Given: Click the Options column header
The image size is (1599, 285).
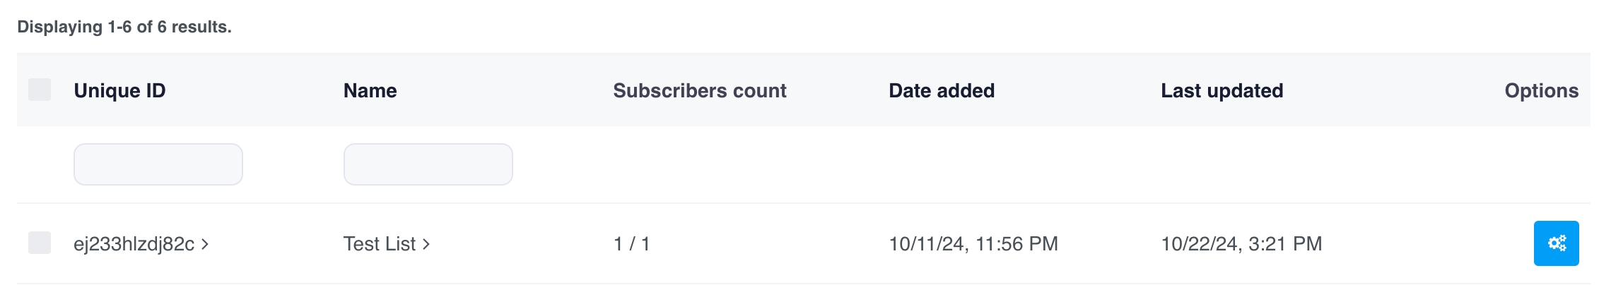Looking at the screenshot, I should click(1541, 91).
